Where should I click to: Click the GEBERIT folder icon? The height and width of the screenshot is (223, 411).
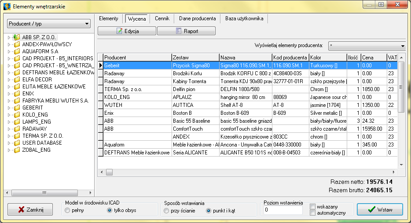17,108
